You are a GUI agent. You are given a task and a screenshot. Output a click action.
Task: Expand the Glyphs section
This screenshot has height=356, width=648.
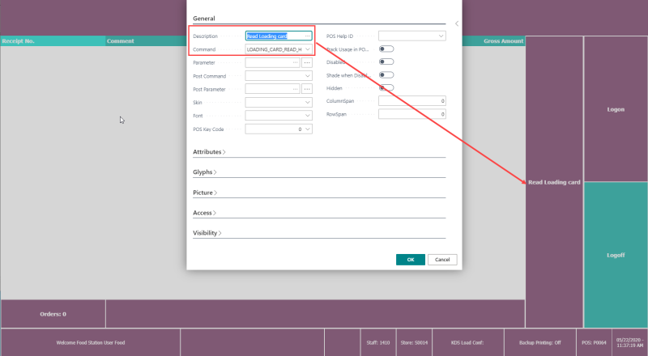tap(205, 172)
